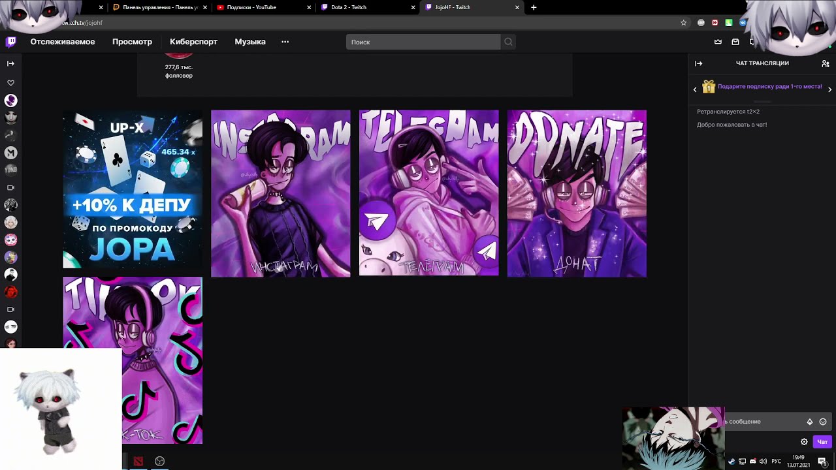
Task: Open the 'Музыка' navigation tab
Action: 250,42
